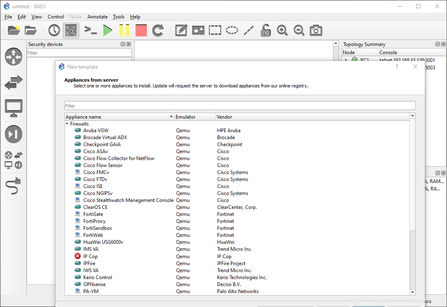Click the lock/unlock items padlock icon
447x307 pixels.
pos(266,30)
